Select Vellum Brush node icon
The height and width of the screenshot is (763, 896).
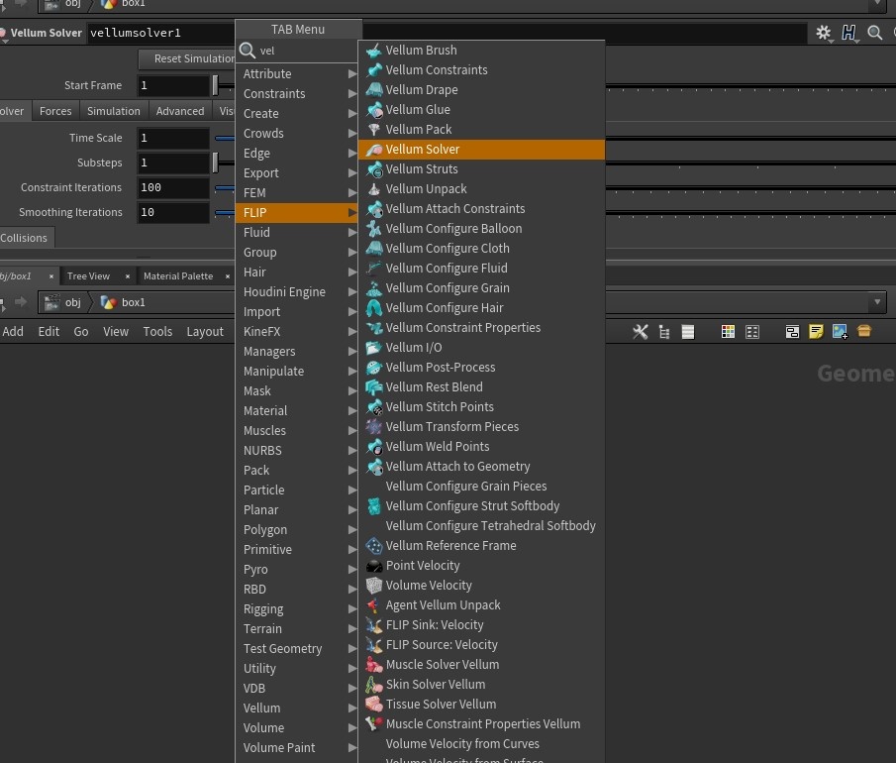(374, 51)
